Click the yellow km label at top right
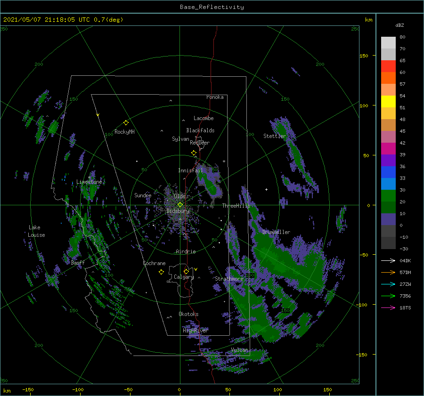This screenshot has width=424, height=396. point(368,20)
